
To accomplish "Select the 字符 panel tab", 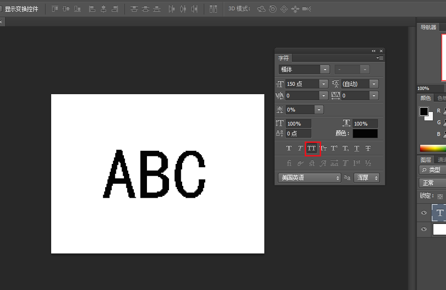I will pos(284,58).
